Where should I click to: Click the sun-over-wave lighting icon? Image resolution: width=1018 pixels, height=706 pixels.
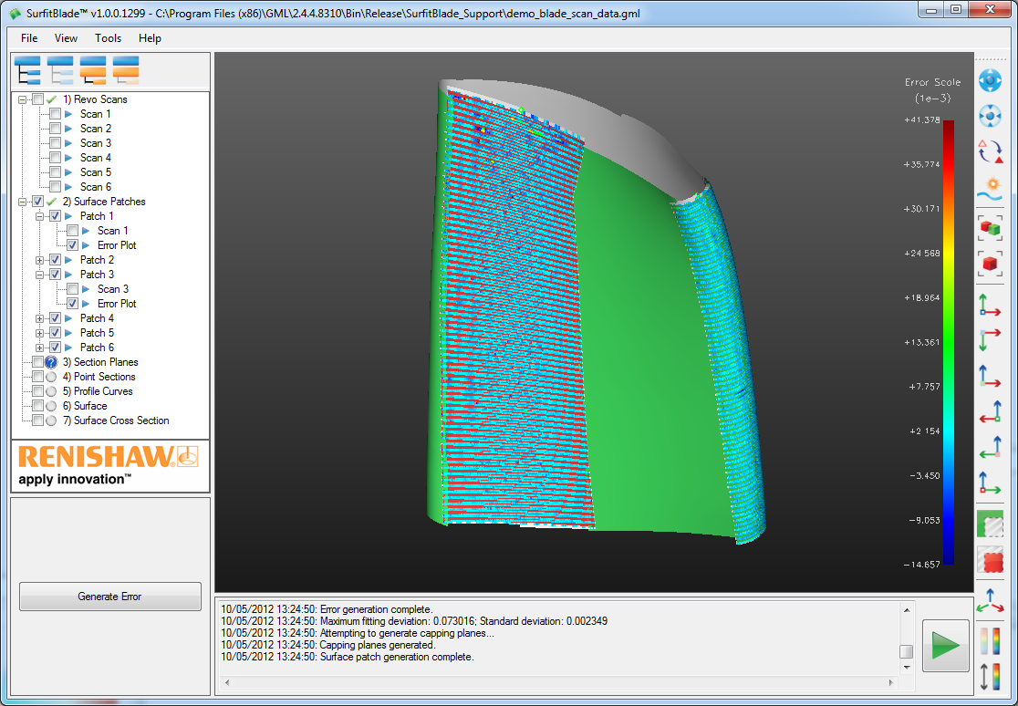click(x=990, y=189)
